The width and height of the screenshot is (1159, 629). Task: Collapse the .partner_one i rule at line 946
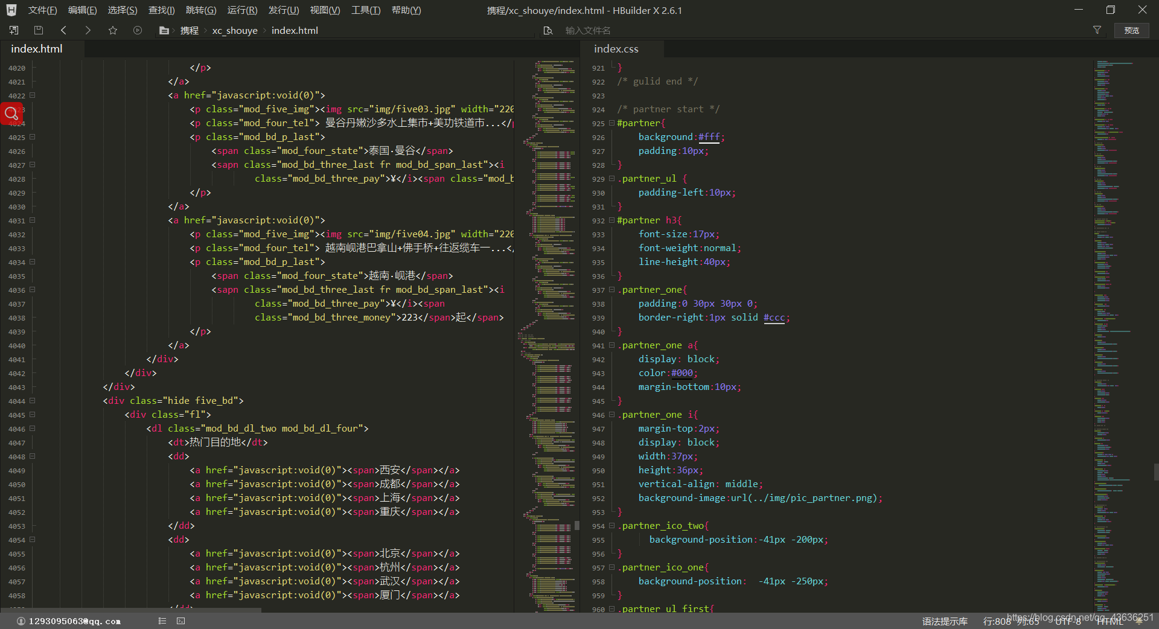(611, 415)
